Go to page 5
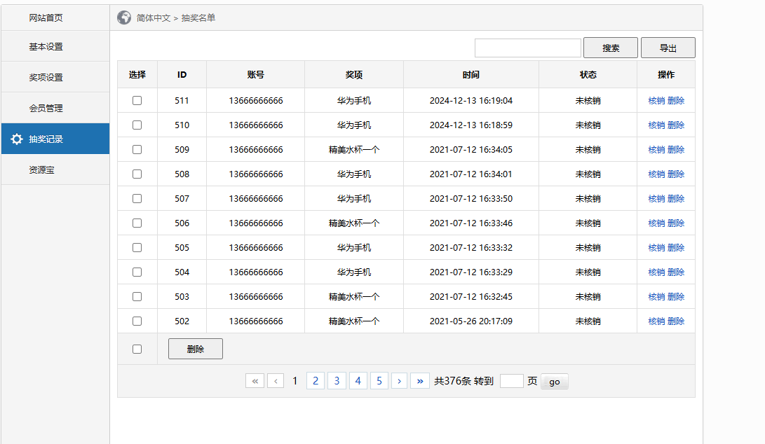Viewport: 765px width, 444px height. 379,381
